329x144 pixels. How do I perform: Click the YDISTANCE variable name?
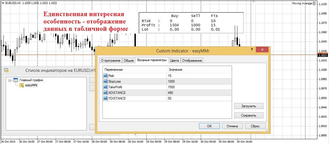[x=117, y=98]
